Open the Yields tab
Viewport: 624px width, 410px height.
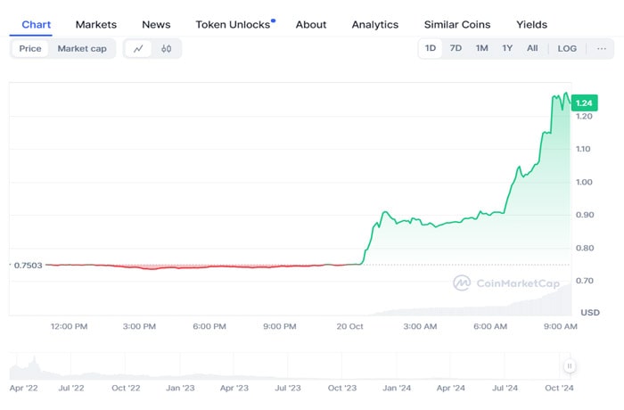click(531, 25)
